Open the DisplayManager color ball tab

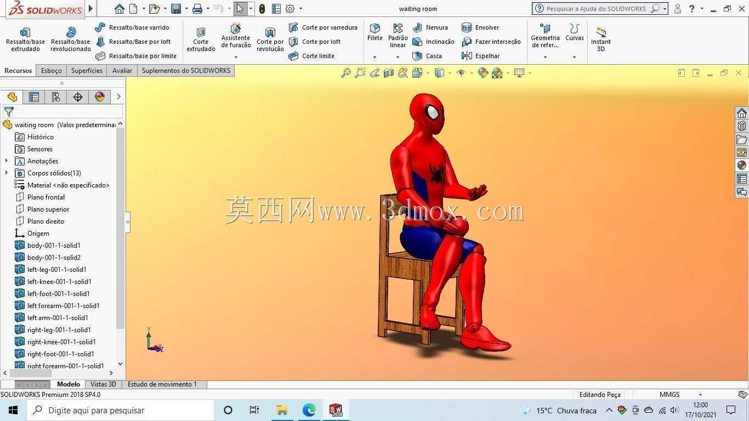[100, 97]
